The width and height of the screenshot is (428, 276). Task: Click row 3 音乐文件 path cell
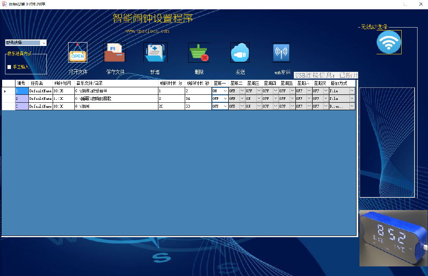(x=116, y=106)
